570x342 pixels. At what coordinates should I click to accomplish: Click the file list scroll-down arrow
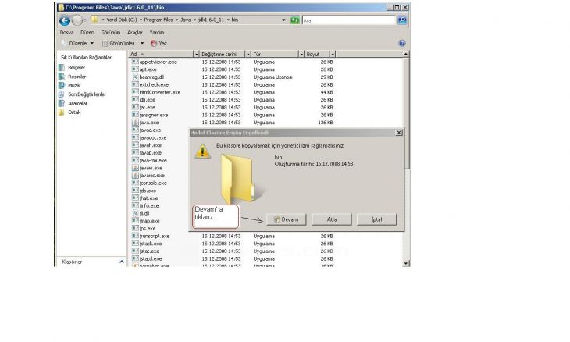pos(406,263)
